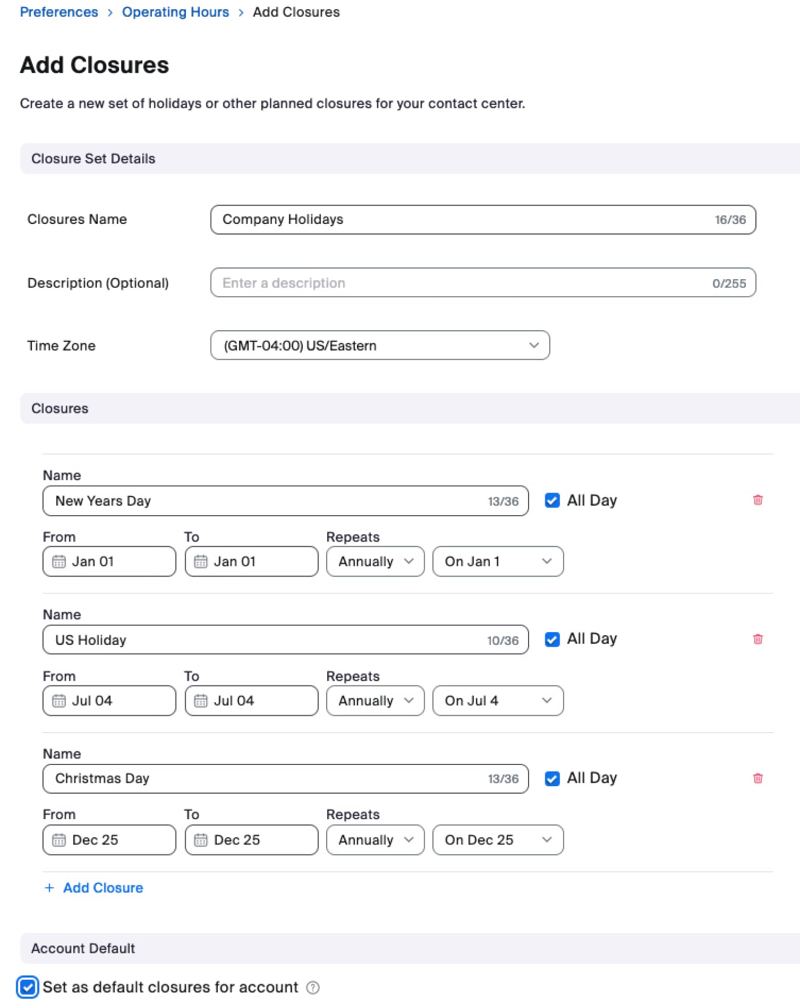Image resolution: width=800 pixels, height=1001 pixels.
Task: Click calendar icon in Christmas Day From field
Action: click(x=59, y=840)
